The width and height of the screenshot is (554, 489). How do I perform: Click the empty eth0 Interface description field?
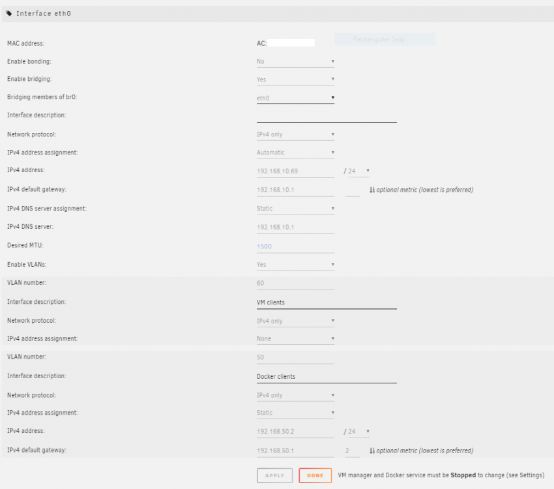pos(327,116)
